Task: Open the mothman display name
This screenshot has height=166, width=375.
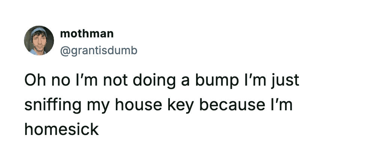Action: point(87,34)
